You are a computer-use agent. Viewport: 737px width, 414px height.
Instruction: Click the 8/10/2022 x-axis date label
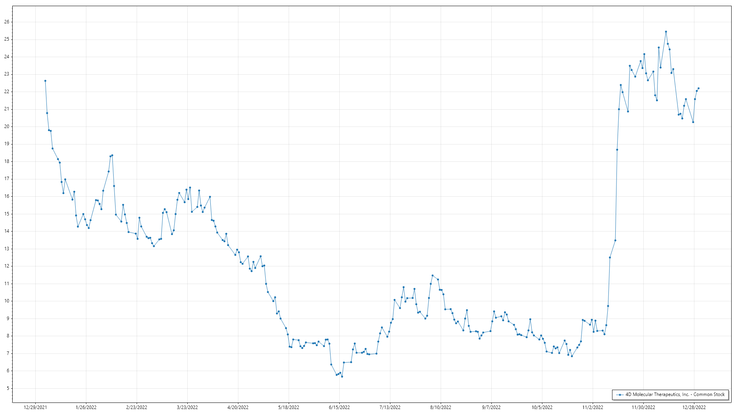click(441, 407)
